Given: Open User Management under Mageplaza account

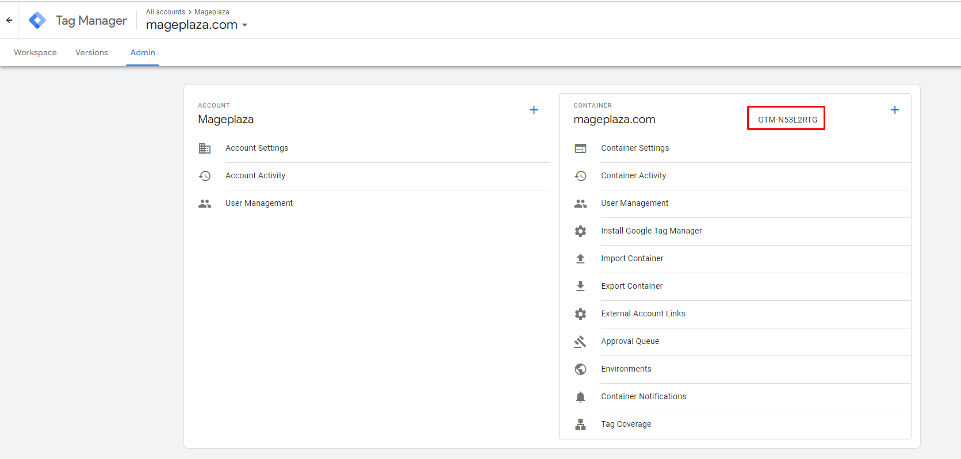Looking at the screenshot, I should (259, 203).
